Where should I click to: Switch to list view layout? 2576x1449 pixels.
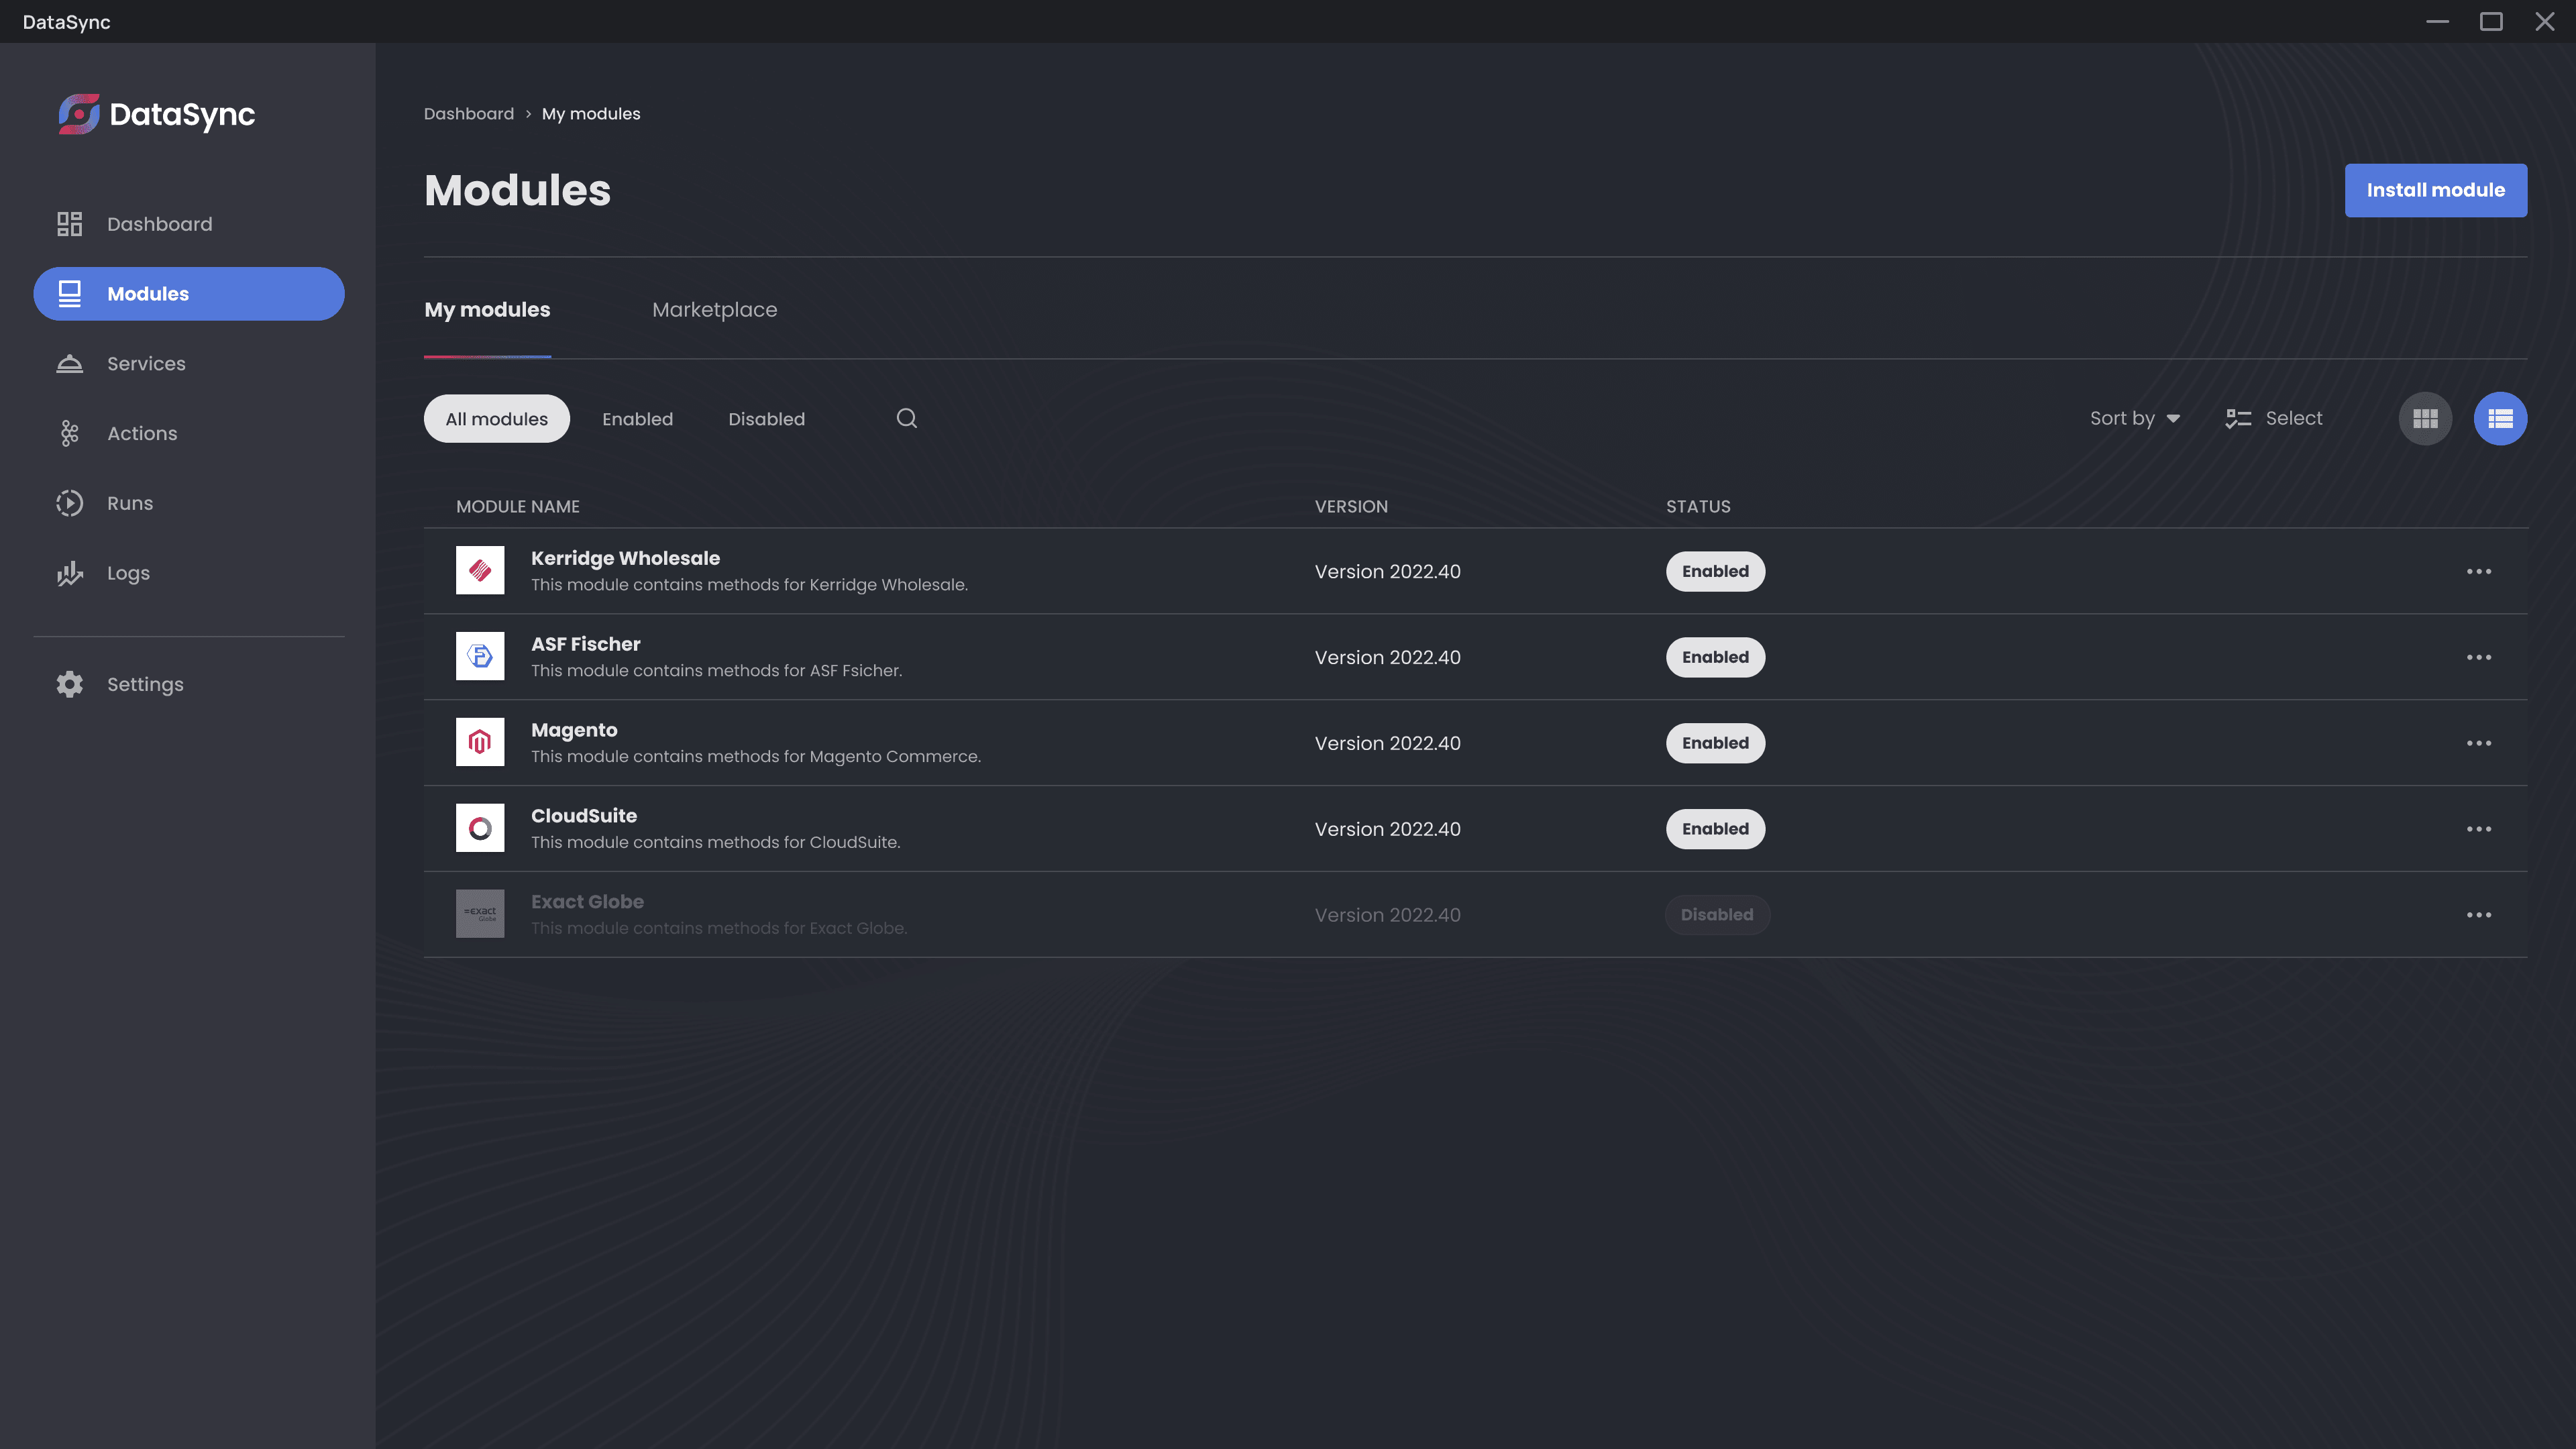(2500, 417)
